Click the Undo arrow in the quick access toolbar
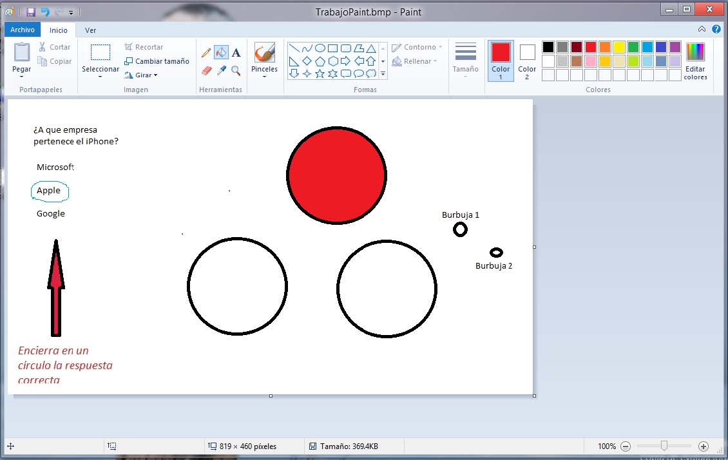Viewport: 728px width, 460px height. pos(44,12)
